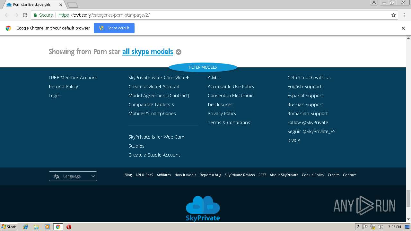Open Seguir @SkyPrivate_ES link
The image size is (411, 231).
(x=311, y=132)
